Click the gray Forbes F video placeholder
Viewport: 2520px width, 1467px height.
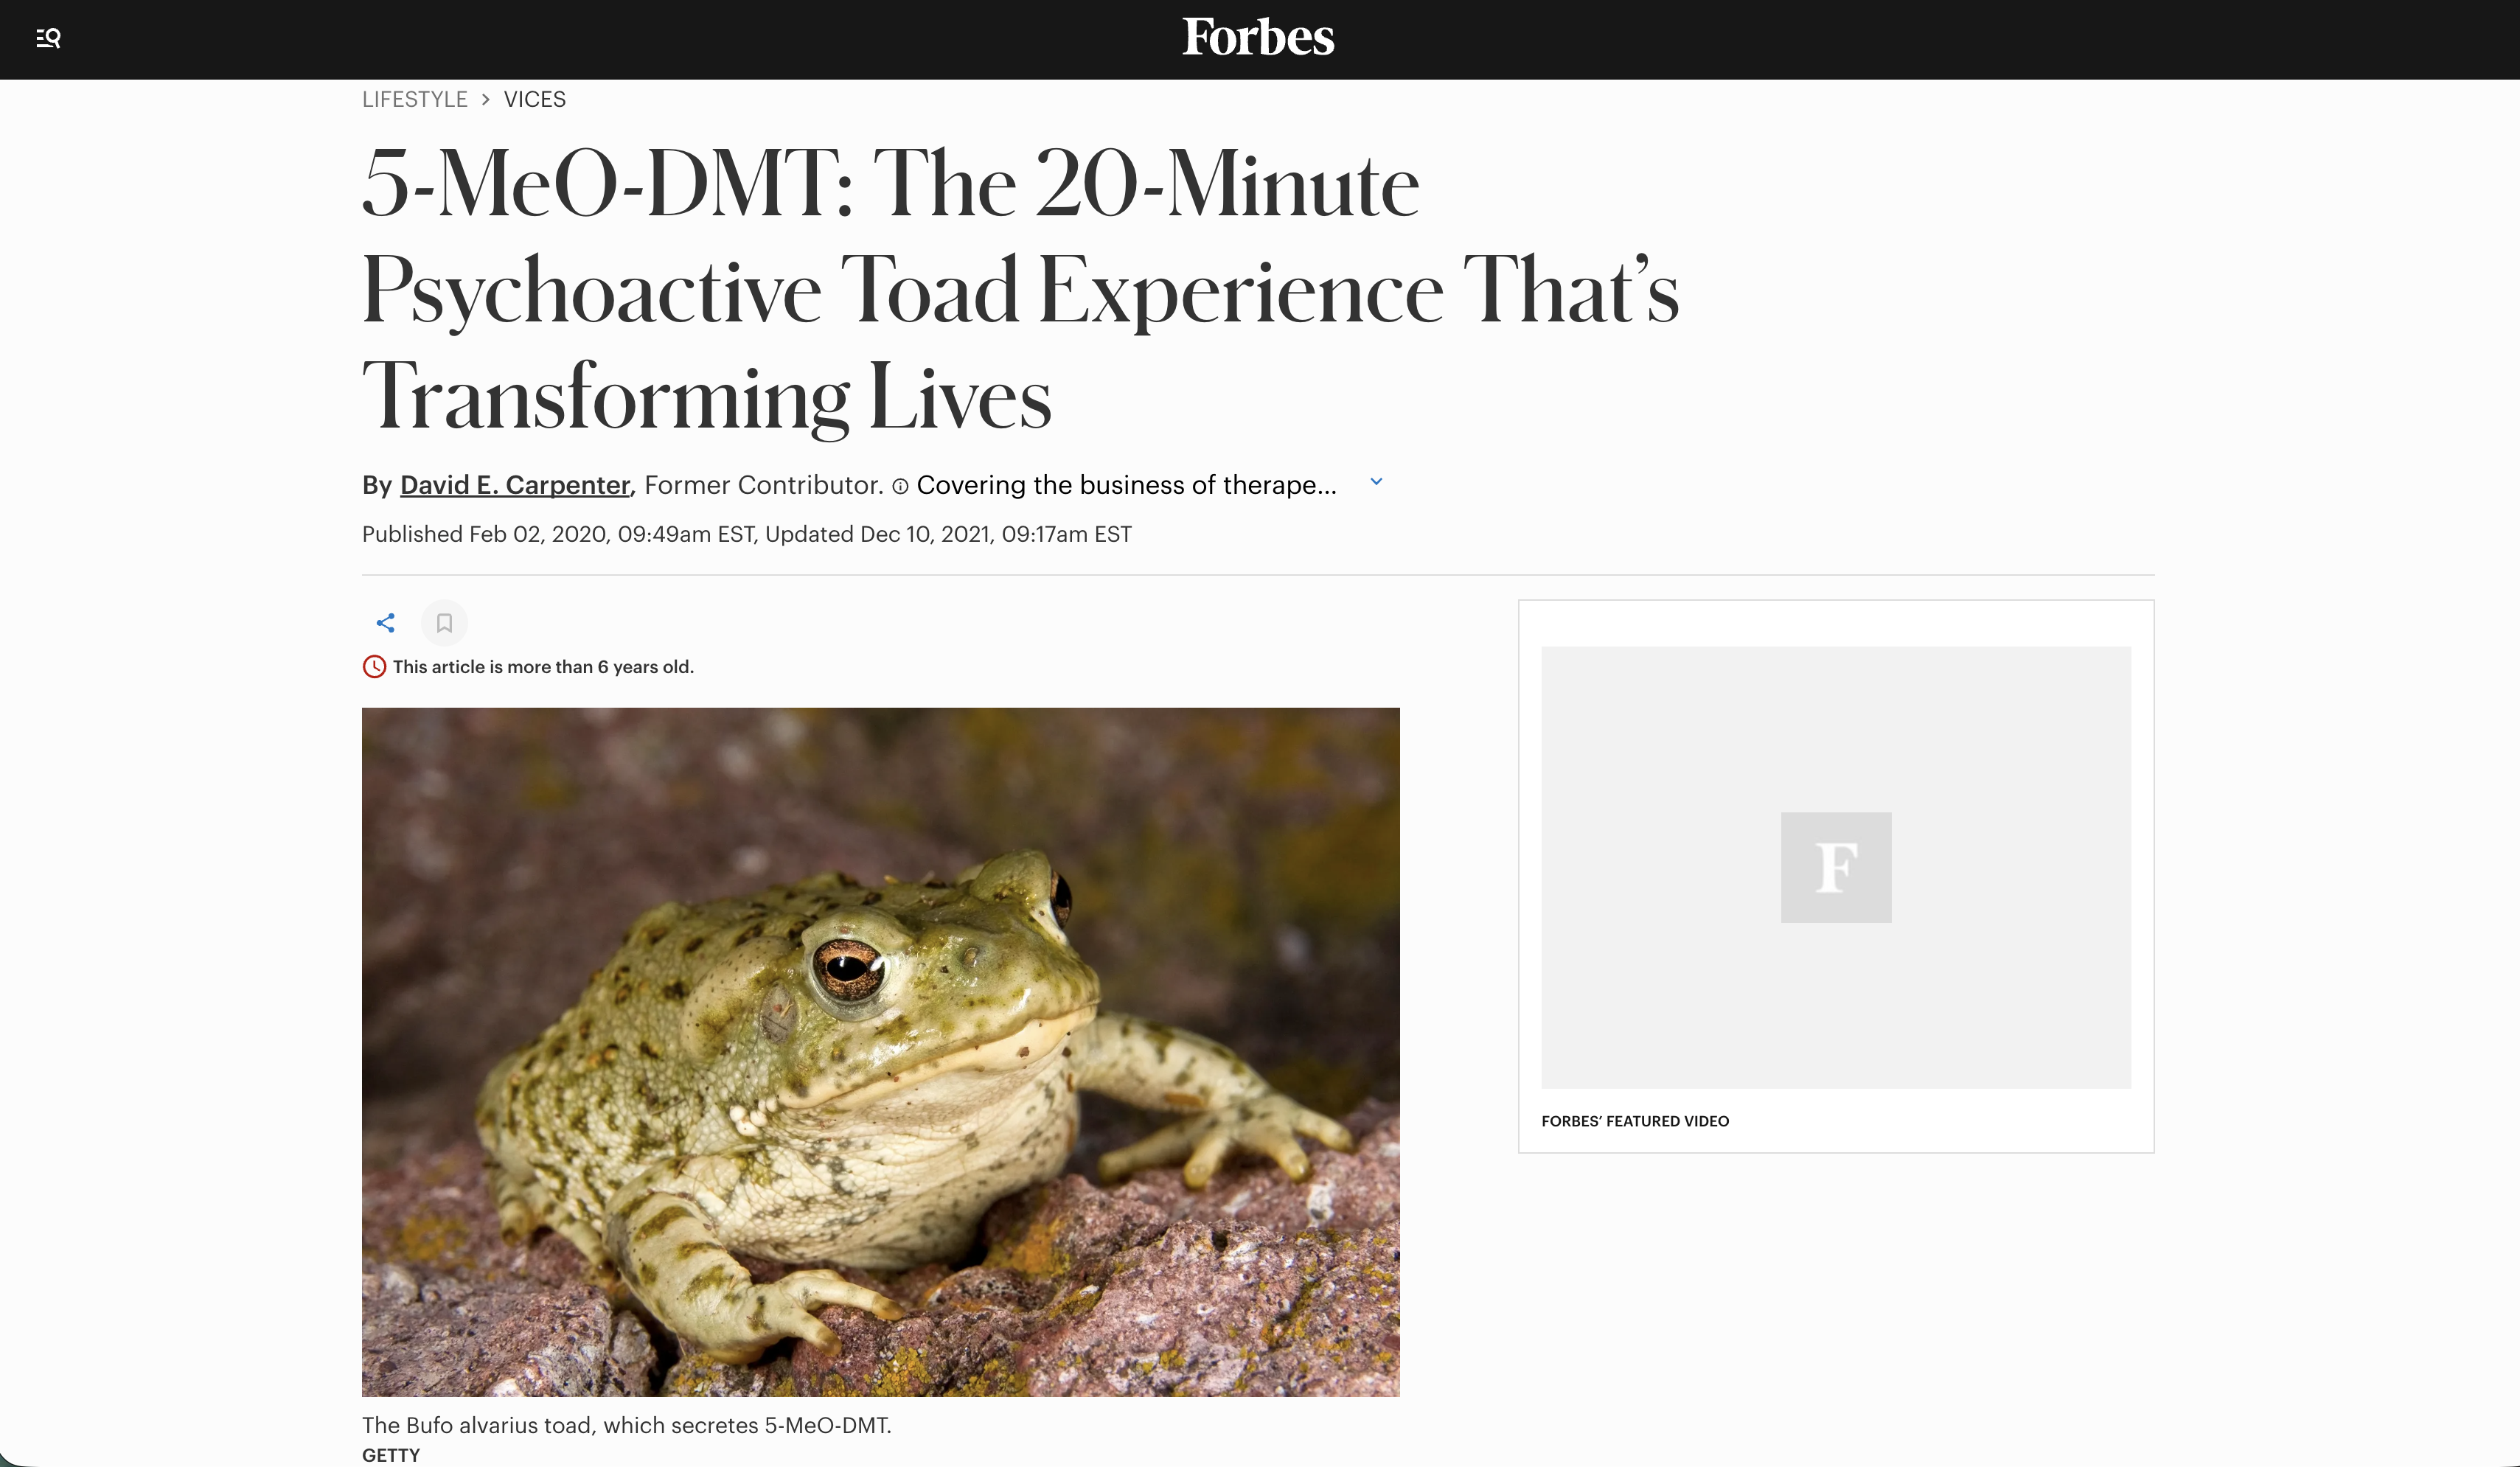click(1836, 867)
